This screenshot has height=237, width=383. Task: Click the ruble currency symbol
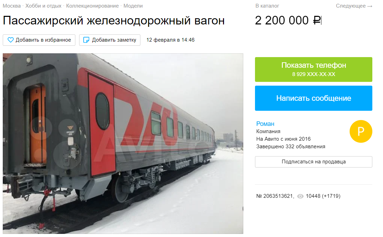(x=317, y=21)
